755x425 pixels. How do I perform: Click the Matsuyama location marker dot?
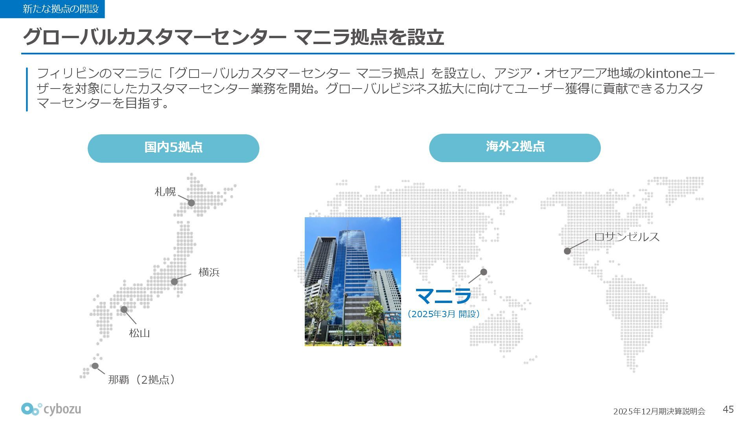124,309
